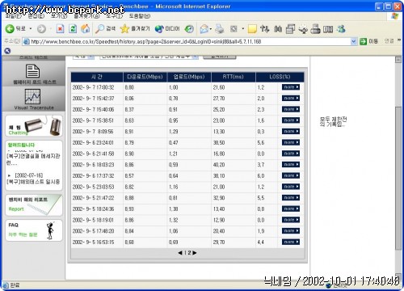Open the Help (도움말) menu
Screen dimensions: 404x291
[x=140, y=16]
